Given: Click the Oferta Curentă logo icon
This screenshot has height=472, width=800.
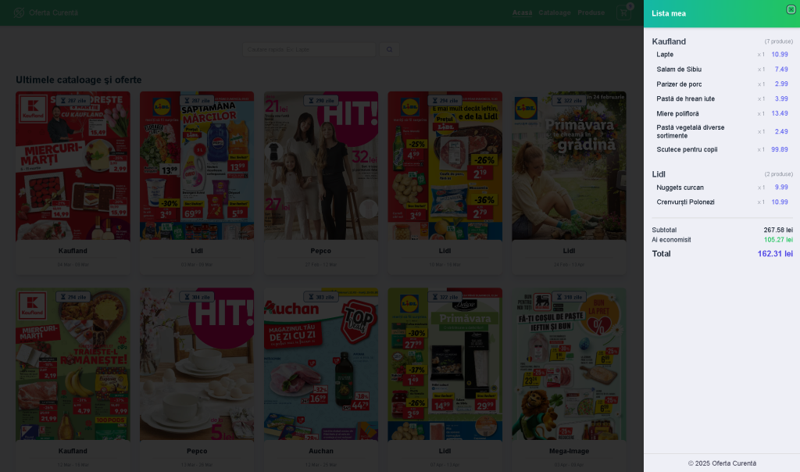Looking at the screenshot, I should click(x=19, y=13).
